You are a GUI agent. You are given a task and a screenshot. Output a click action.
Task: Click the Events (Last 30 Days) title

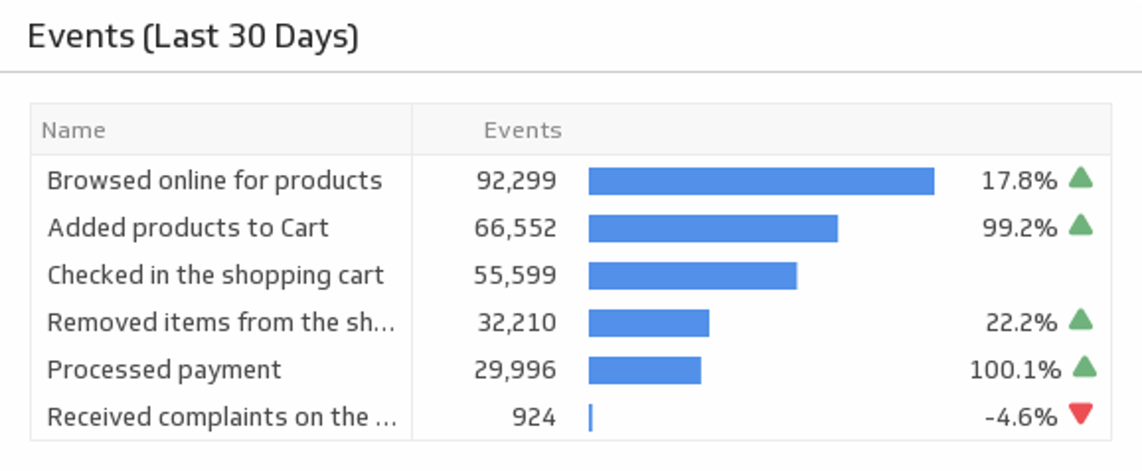pos(193,37)
